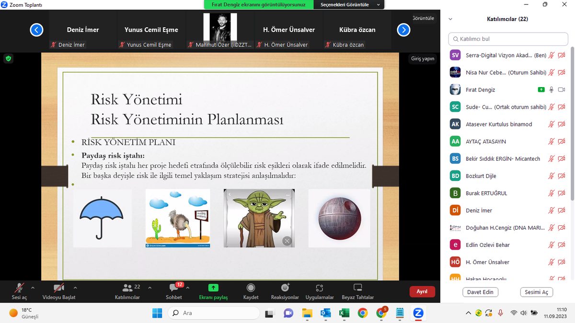Show hidden system tray icons chevron
575x323 pixels.
click(468, 313)
